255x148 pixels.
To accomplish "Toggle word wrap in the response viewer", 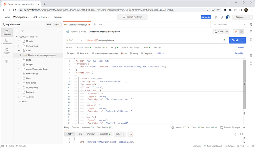I will tap(130, 134).
